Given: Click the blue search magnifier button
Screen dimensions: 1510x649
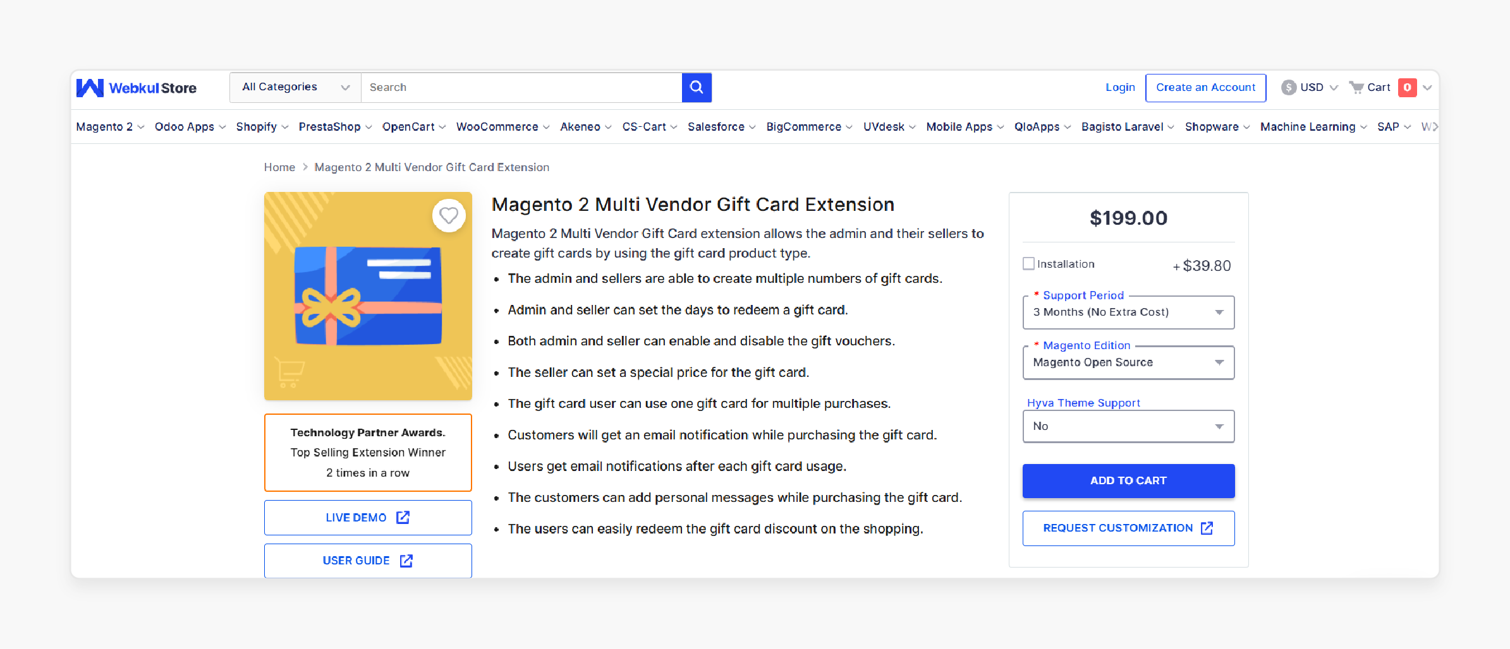Looking at the screenshot, I should click(x=697, y=87).
